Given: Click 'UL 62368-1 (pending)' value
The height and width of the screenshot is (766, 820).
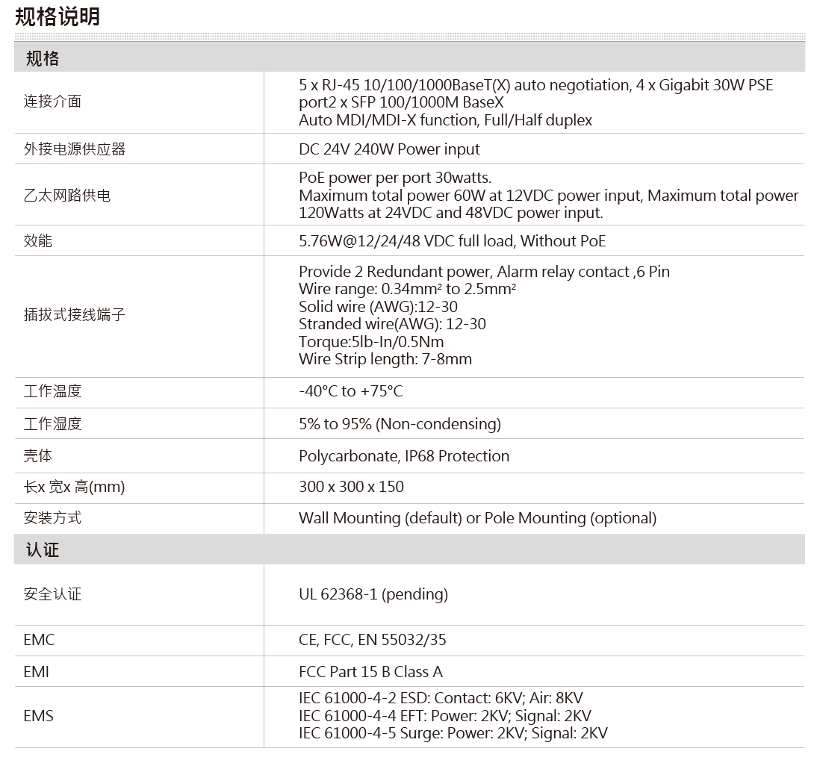Looking at the screenshot, I should 373,594.
